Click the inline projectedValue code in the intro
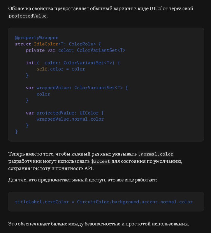Viewport: 211px width, 233px height. (x=28, y=16)
